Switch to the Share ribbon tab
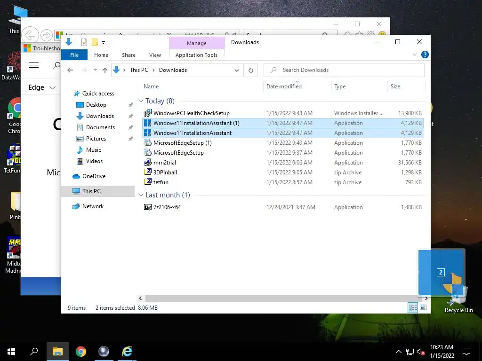 pyautogui.click(x=129, y=55)
